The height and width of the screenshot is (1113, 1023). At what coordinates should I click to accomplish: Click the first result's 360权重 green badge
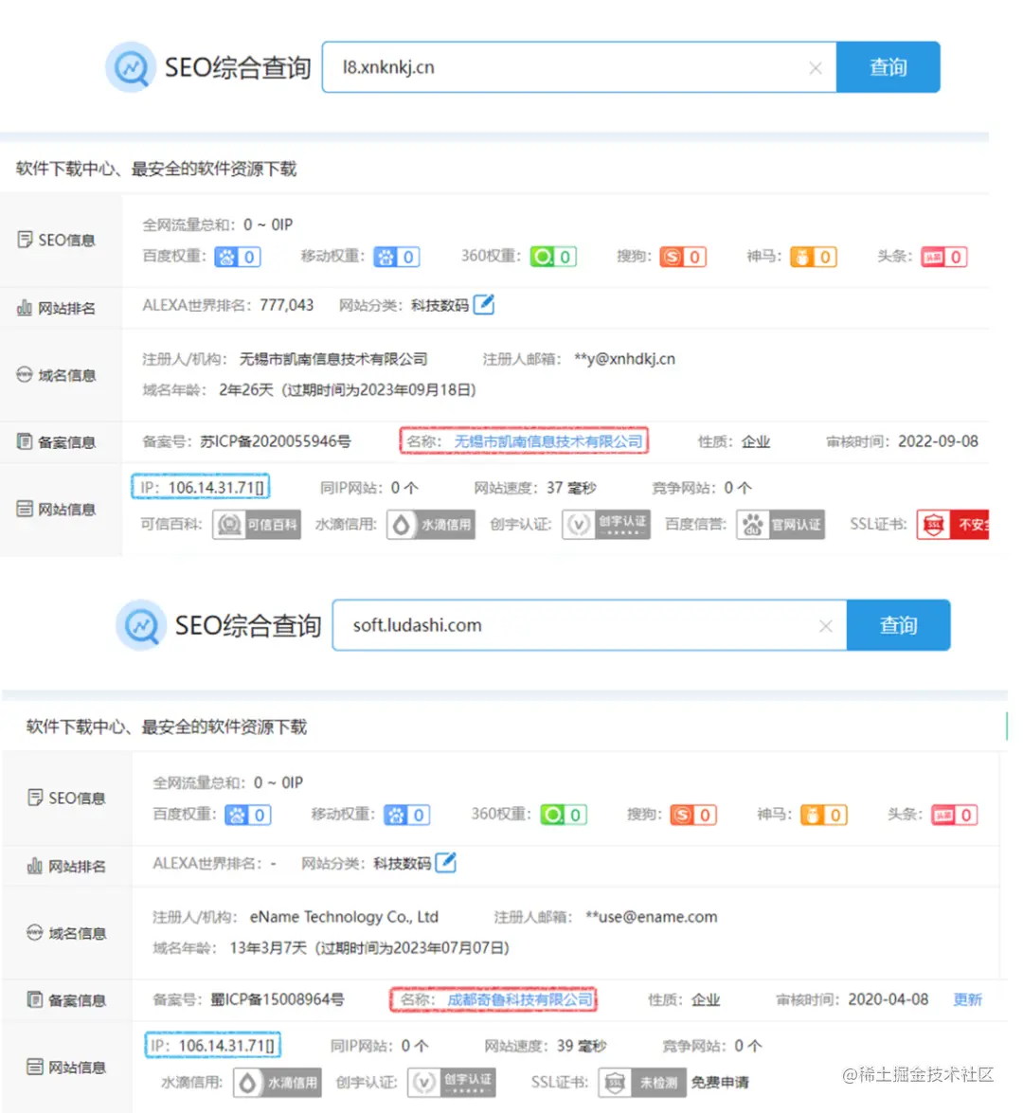click(553, 257)
